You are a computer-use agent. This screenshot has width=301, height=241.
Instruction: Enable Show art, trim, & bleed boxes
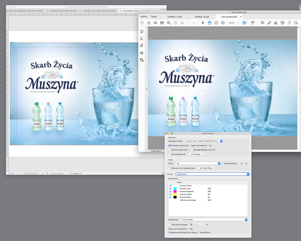(170, 168)
